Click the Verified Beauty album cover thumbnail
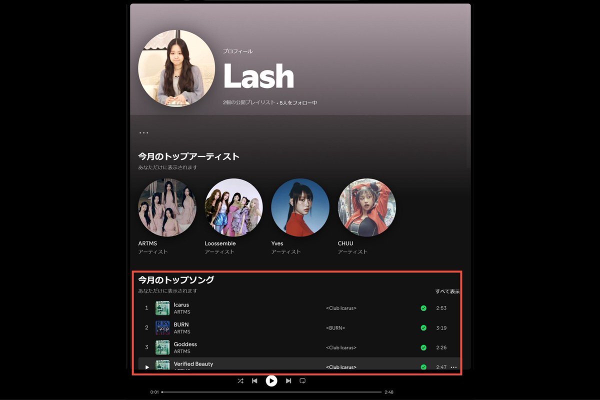 point(162,365)
